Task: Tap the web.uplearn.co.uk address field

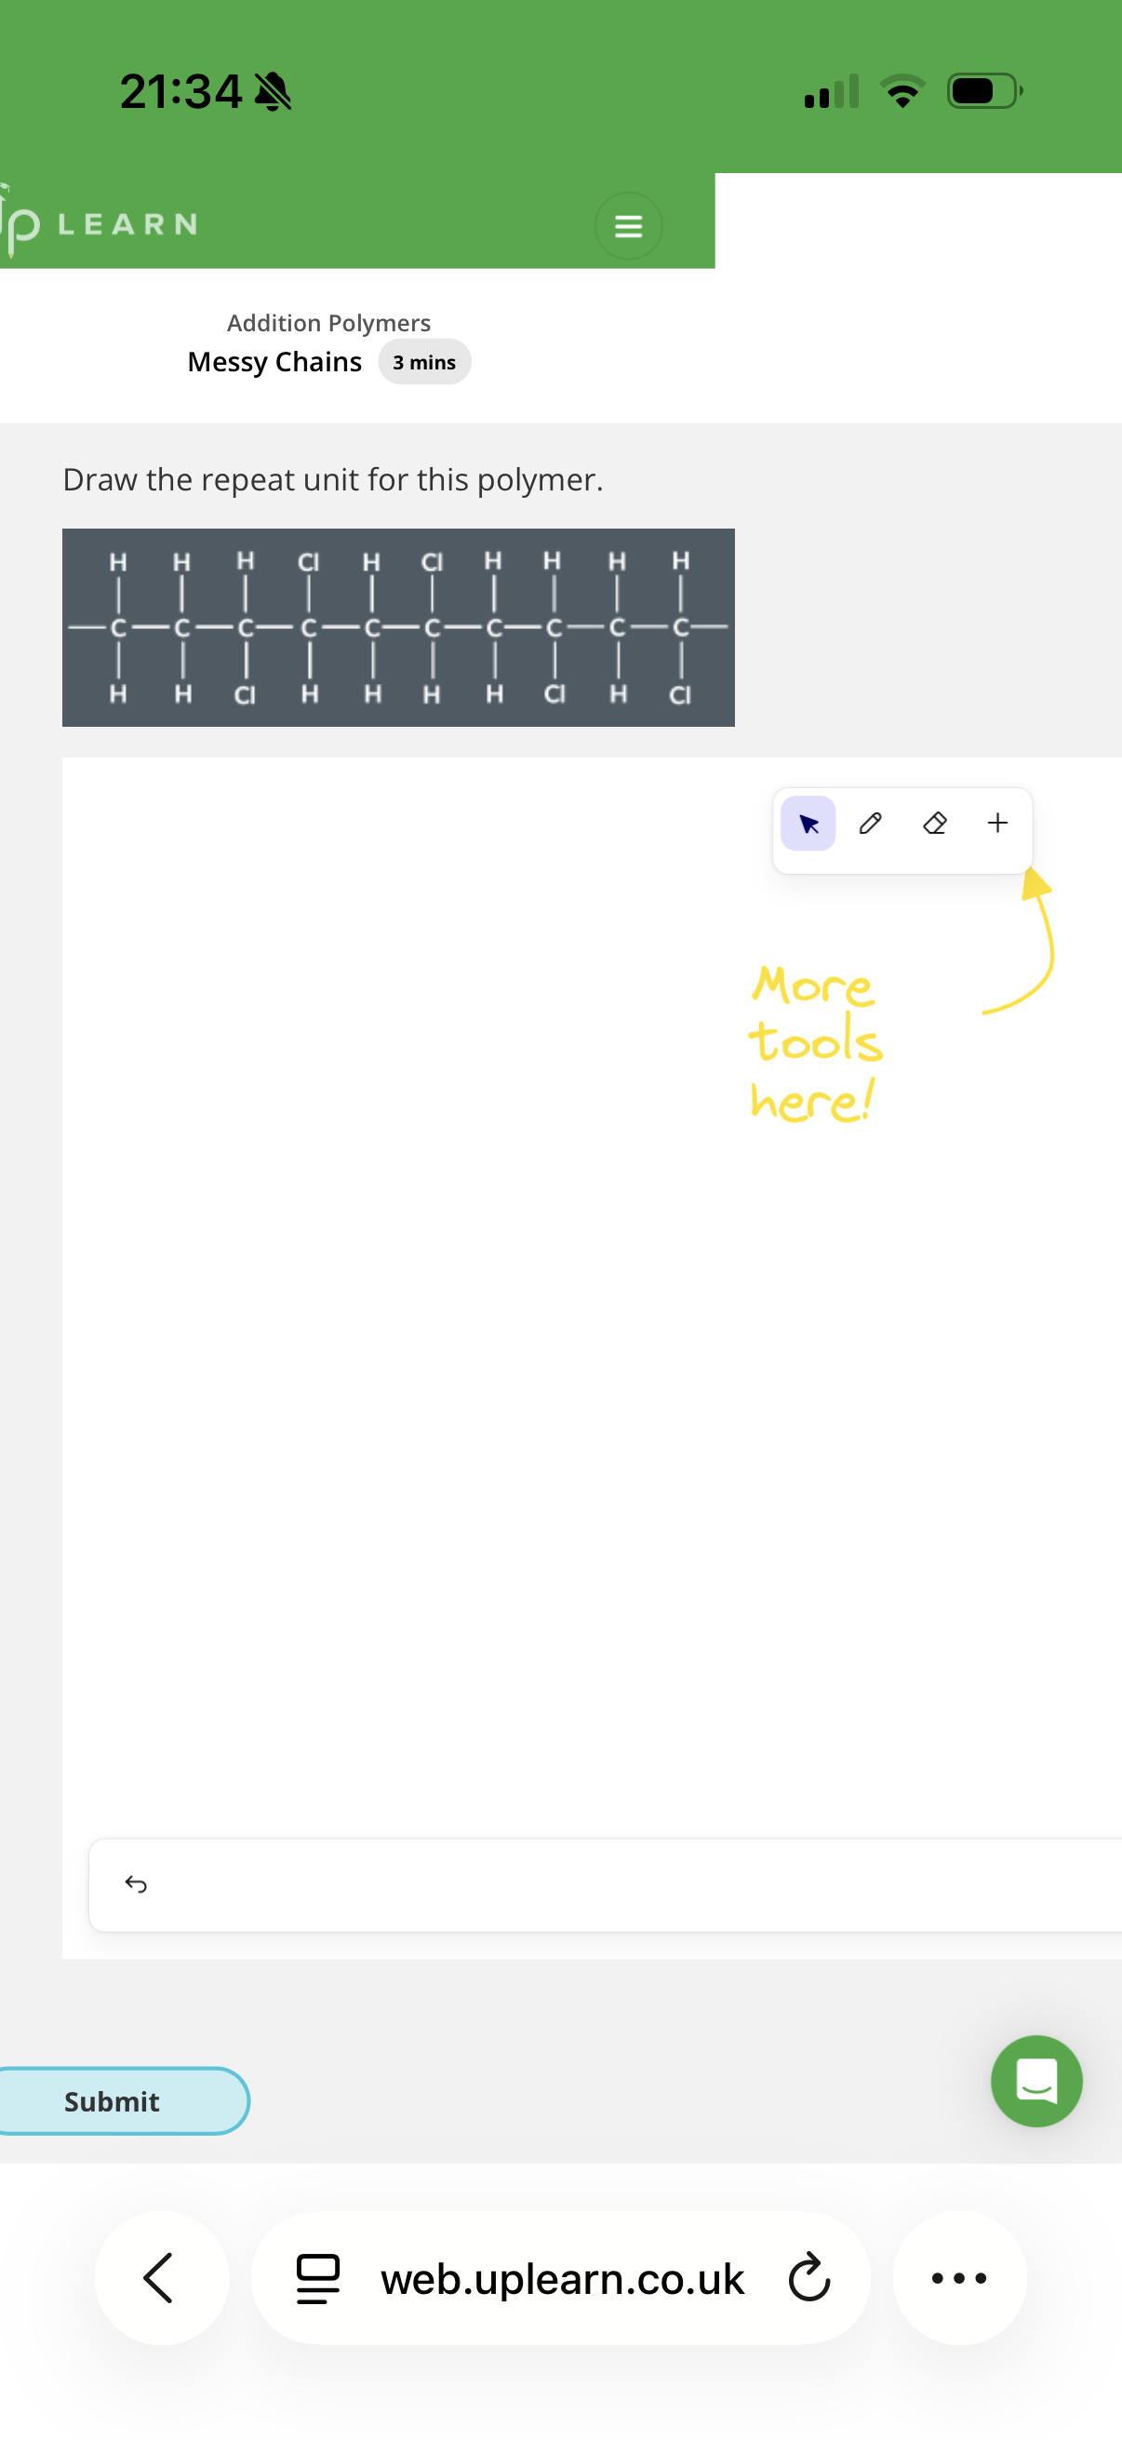Action: click(563, 2278)
